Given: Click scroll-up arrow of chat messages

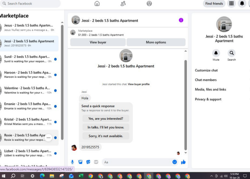Looking at the screenshot, I should (x=186, y=51).
